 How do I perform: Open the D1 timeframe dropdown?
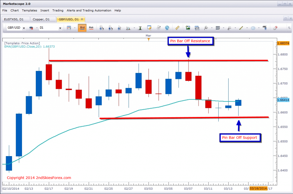coord(60,28)
